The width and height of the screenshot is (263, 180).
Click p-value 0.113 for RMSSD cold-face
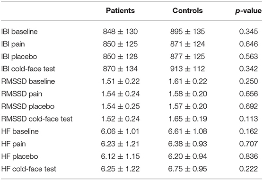coord(249,119)
